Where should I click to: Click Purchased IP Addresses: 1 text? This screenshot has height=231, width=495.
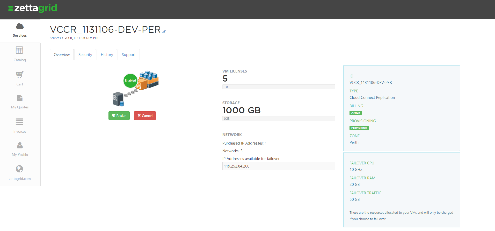(x=244, y=143)
